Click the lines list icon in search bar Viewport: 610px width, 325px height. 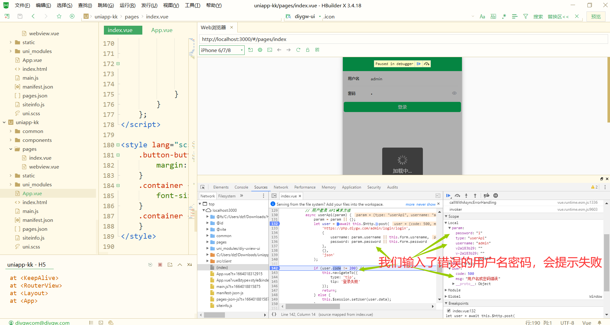pos(515,17)
